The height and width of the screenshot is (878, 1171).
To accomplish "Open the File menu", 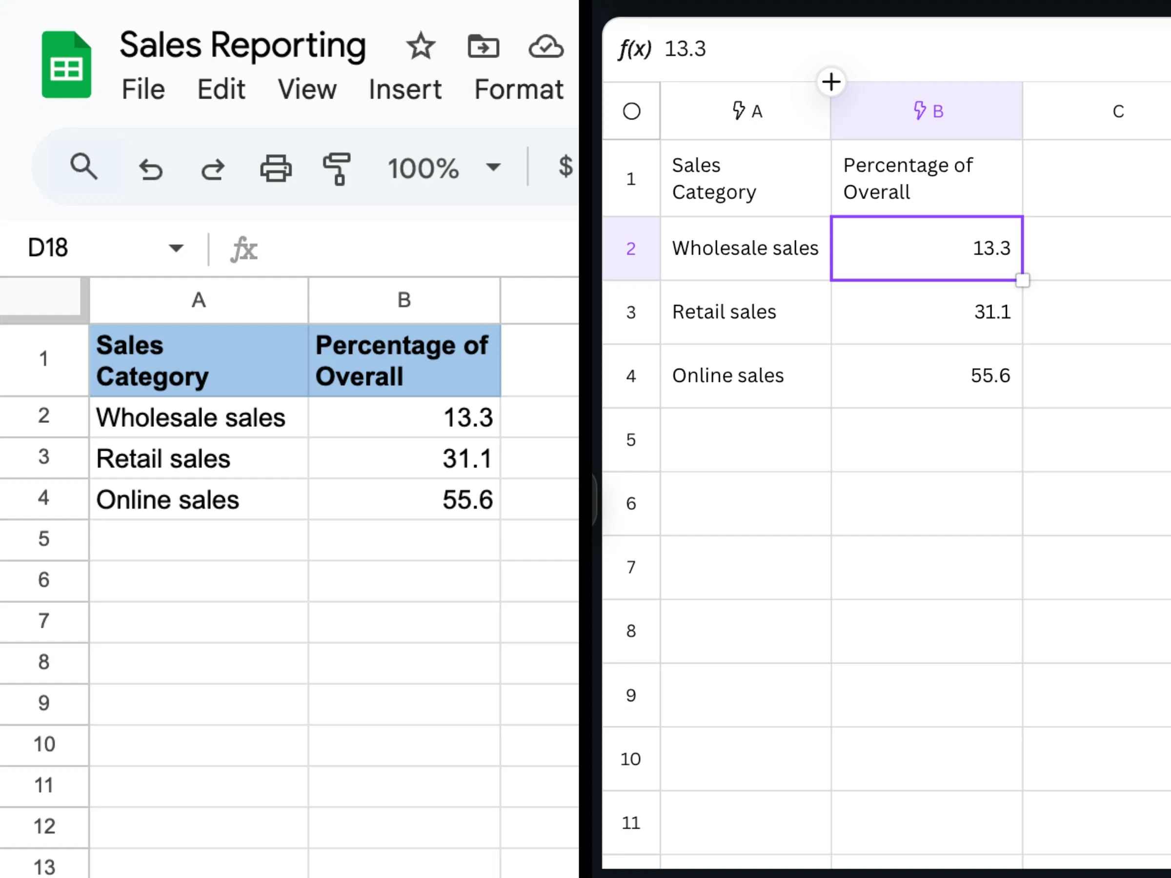I will click(x=143, y=89).
